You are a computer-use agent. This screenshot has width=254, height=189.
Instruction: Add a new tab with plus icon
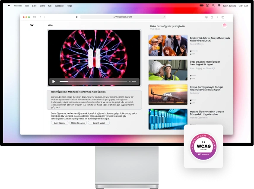(217, 17)
